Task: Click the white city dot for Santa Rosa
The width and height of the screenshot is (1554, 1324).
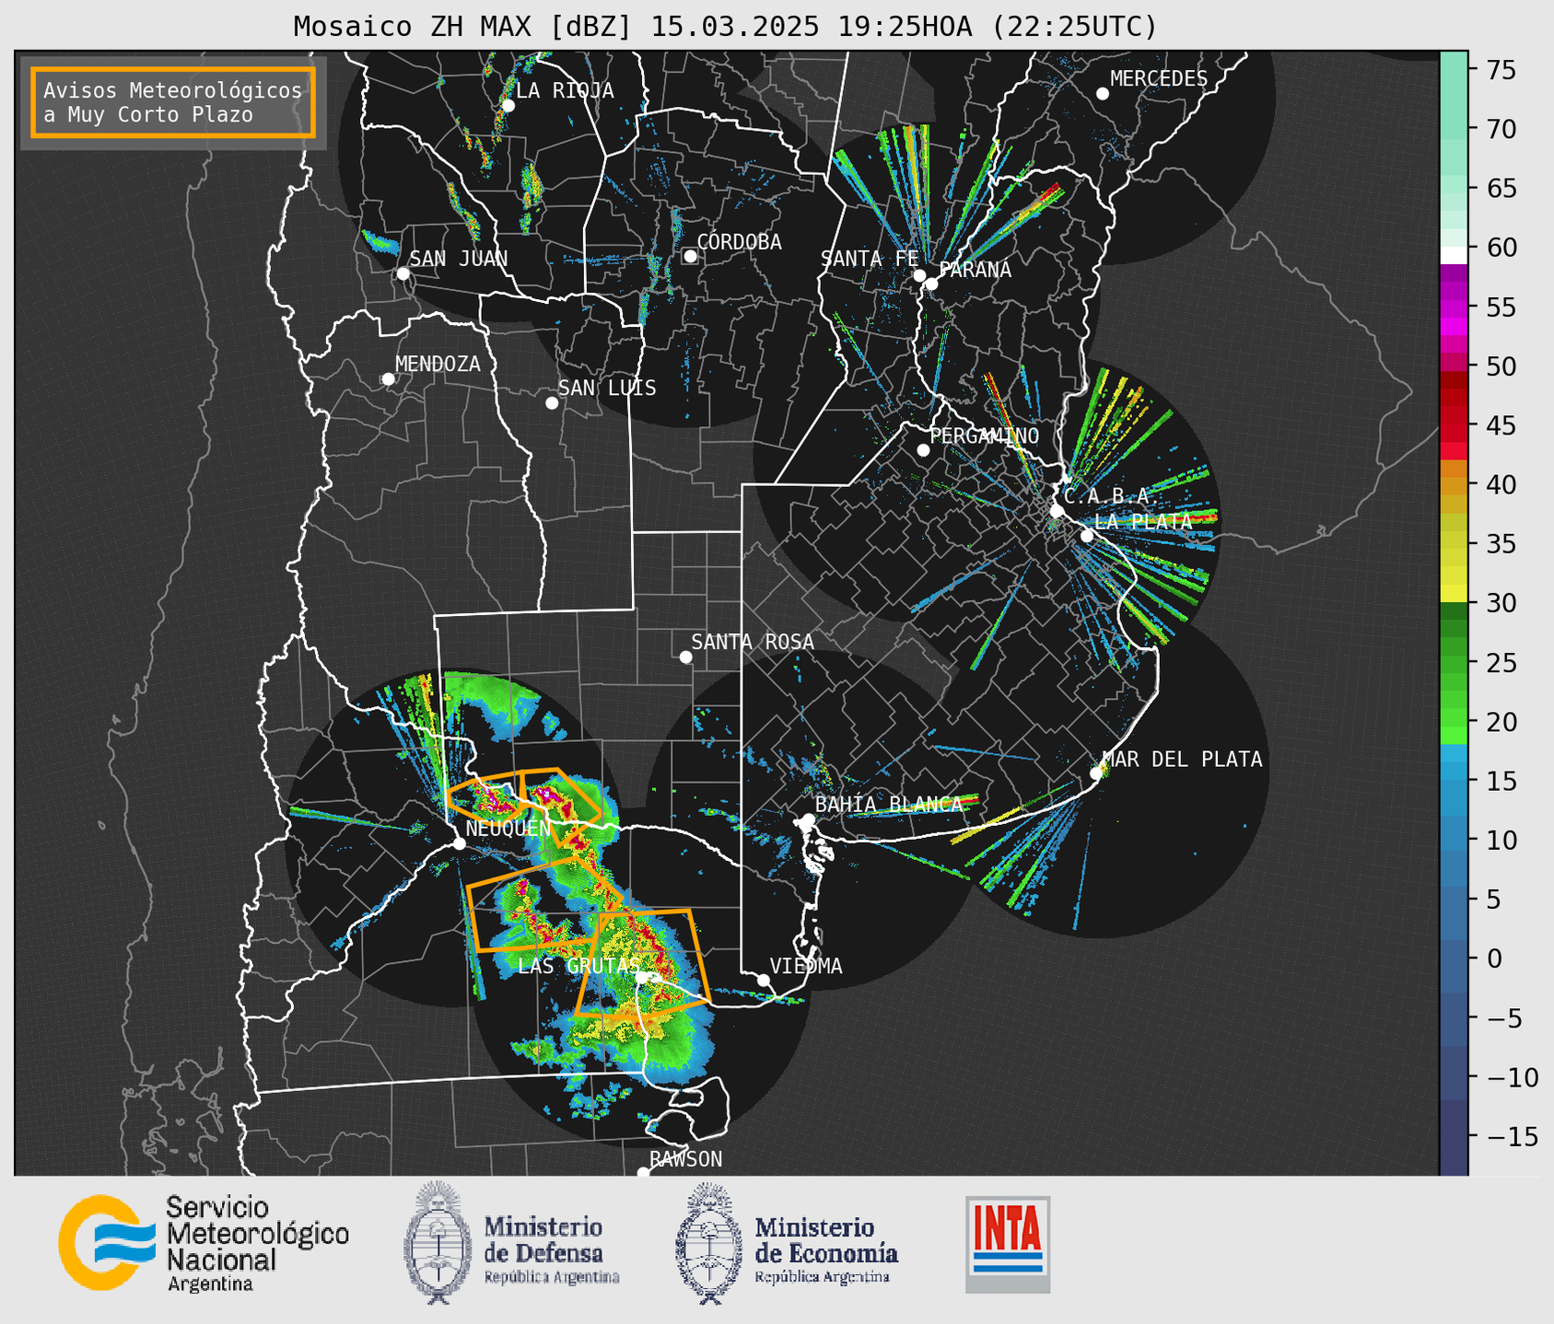Action: coord(685,656)
